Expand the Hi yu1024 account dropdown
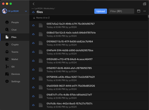This screenshot has width=149, height=110. [x=26, y=11]
